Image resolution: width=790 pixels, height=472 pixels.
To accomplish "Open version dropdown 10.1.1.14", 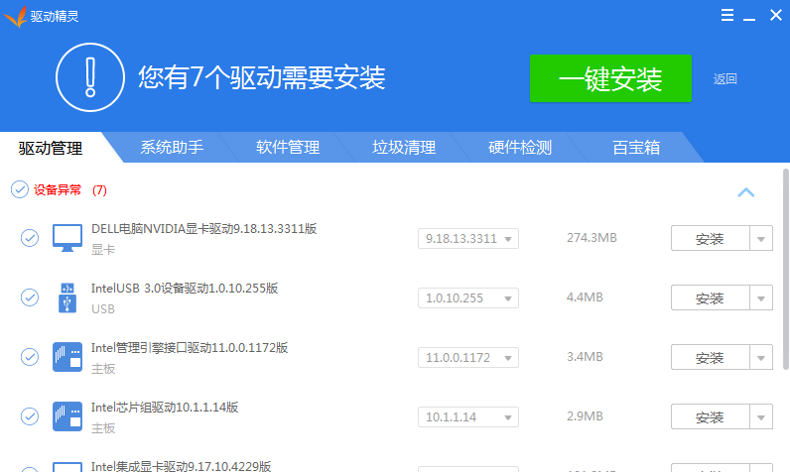I will [x=468, y=416].
